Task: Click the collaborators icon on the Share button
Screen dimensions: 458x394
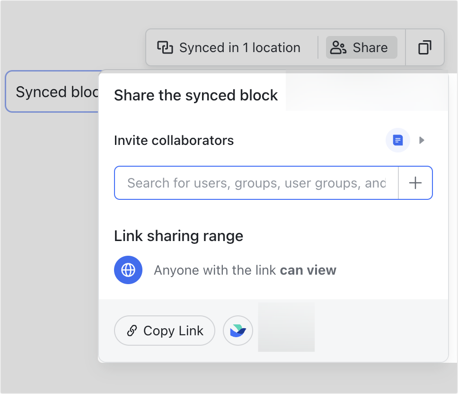Action: point(338,47)
